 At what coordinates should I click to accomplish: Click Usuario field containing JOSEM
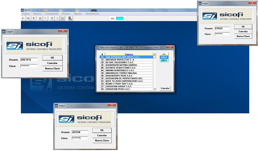[80, 132]
